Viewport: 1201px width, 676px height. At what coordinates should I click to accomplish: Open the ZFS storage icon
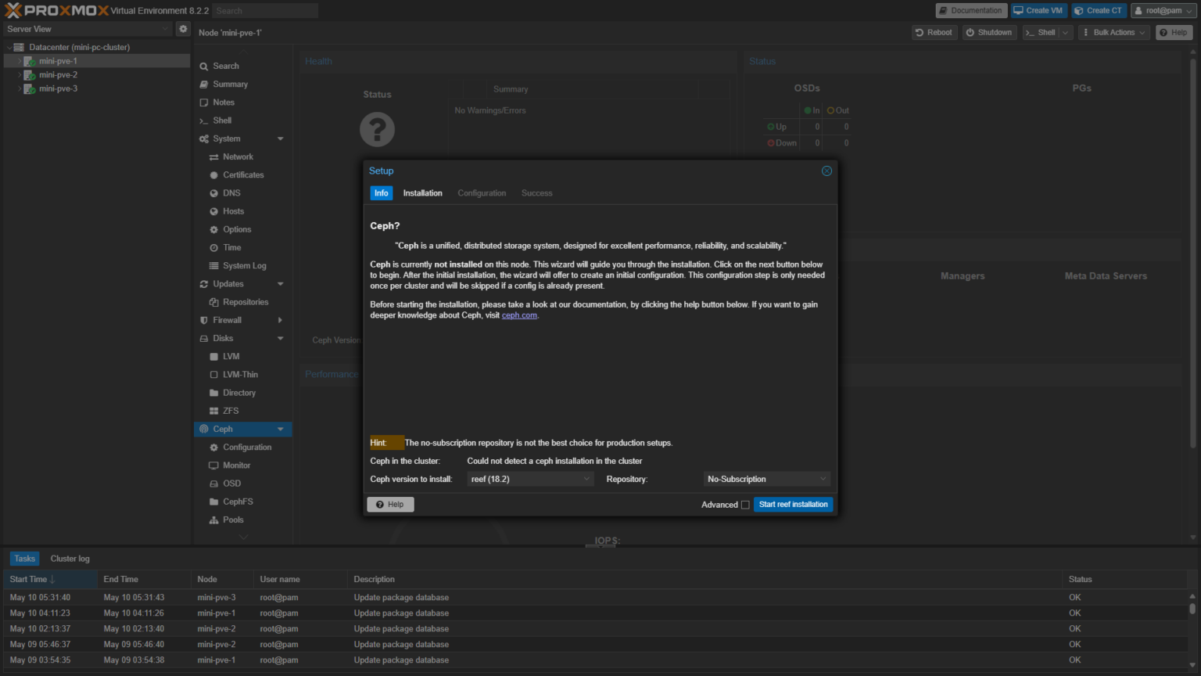[x=215, y=410]
